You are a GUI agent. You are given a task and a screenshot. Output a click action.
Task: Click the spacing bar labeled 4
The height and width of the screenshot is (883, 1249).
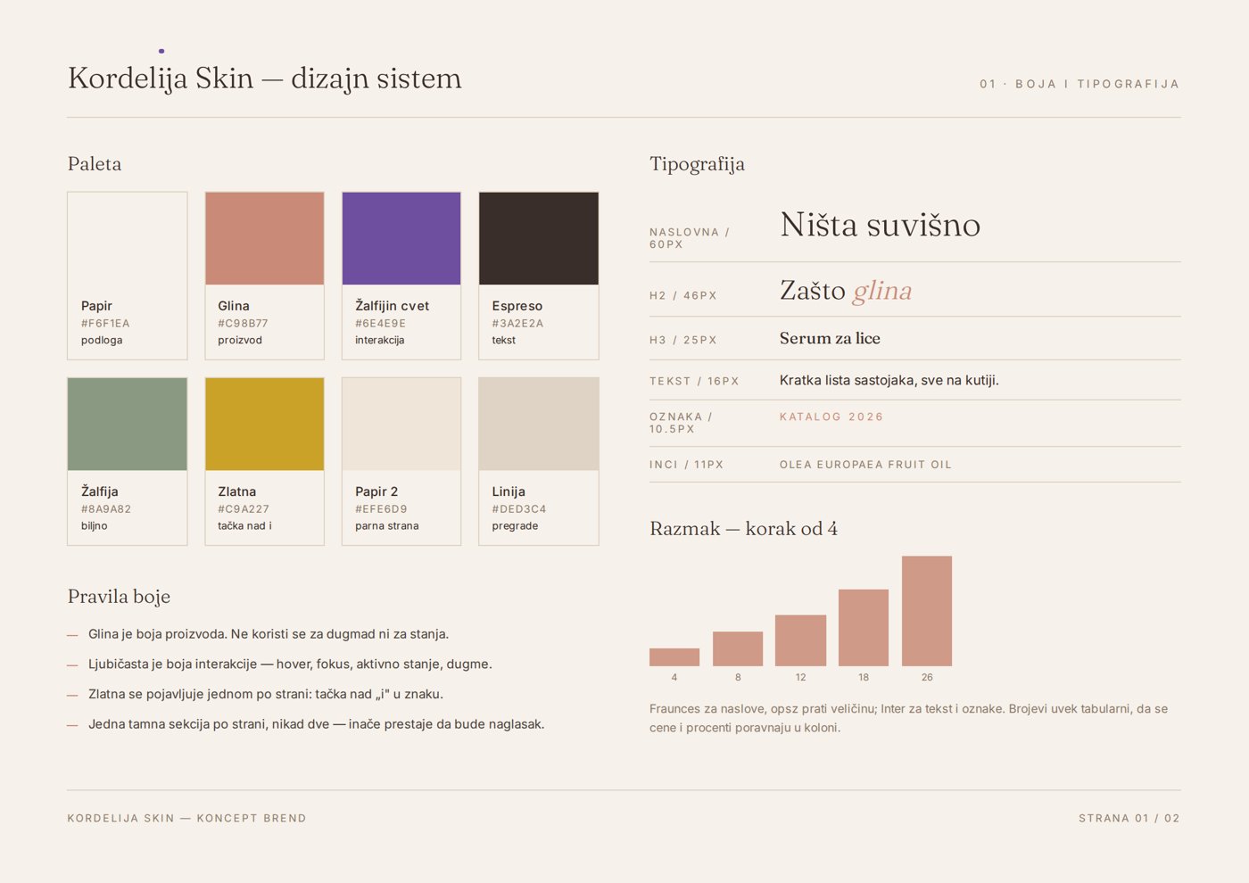click(x=674, y=657)
